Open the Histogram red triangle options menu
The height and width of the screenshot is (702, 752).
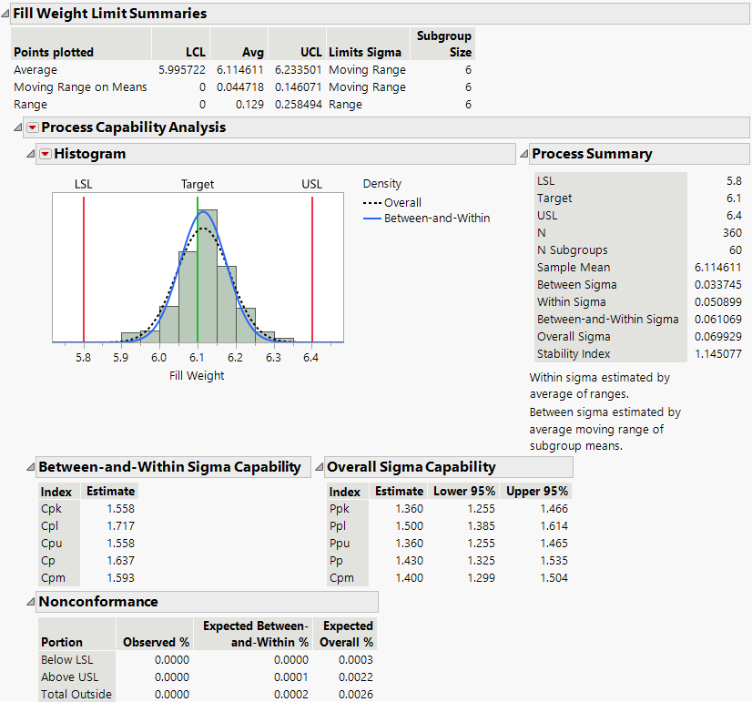tap(46, 154)
